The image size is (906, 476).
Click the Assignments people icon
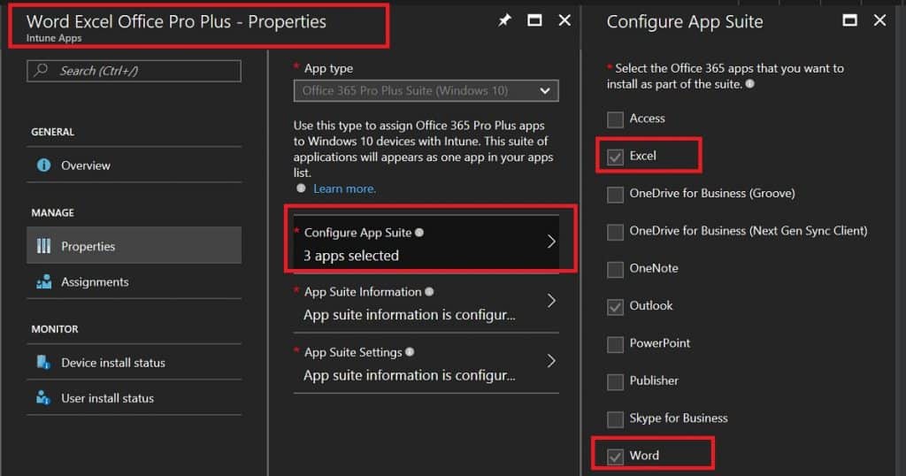pyautogui.click(x=43, y=282)
